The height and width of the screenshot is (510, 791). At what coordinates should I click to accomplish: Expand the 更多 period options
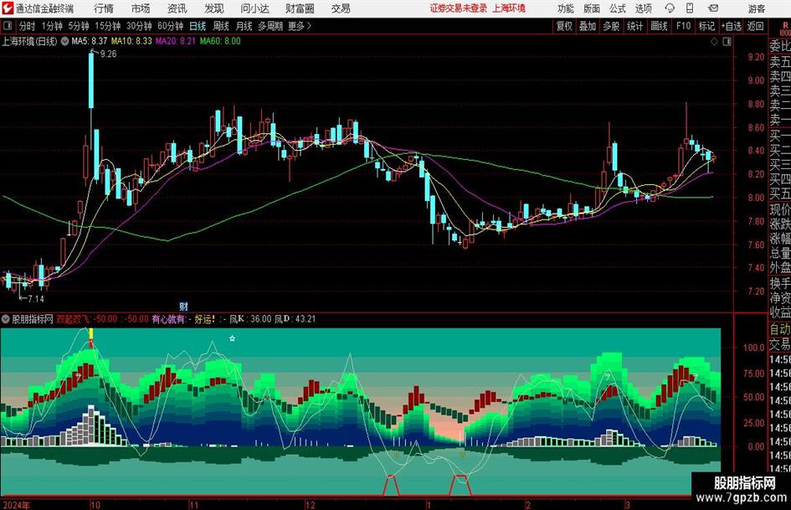300,26
